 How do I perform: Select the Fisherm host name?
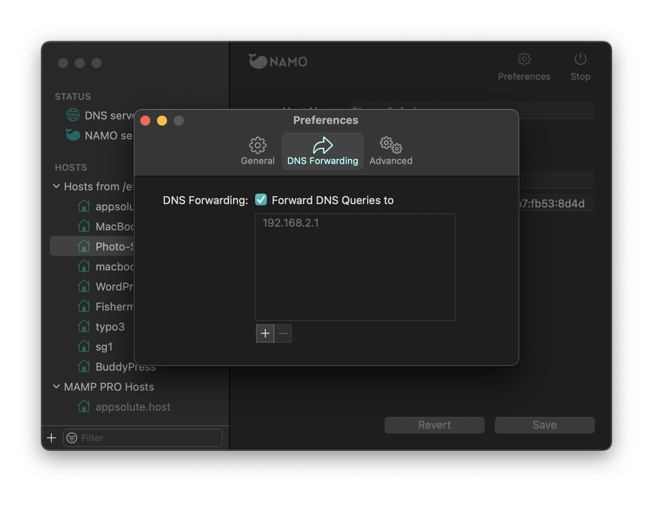coord(114,307)
